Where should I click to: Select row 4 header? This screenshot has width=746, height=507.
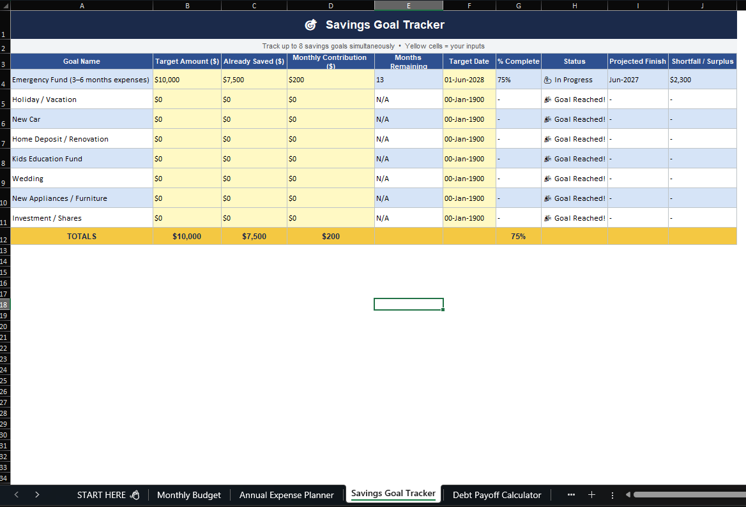point(4,80)
